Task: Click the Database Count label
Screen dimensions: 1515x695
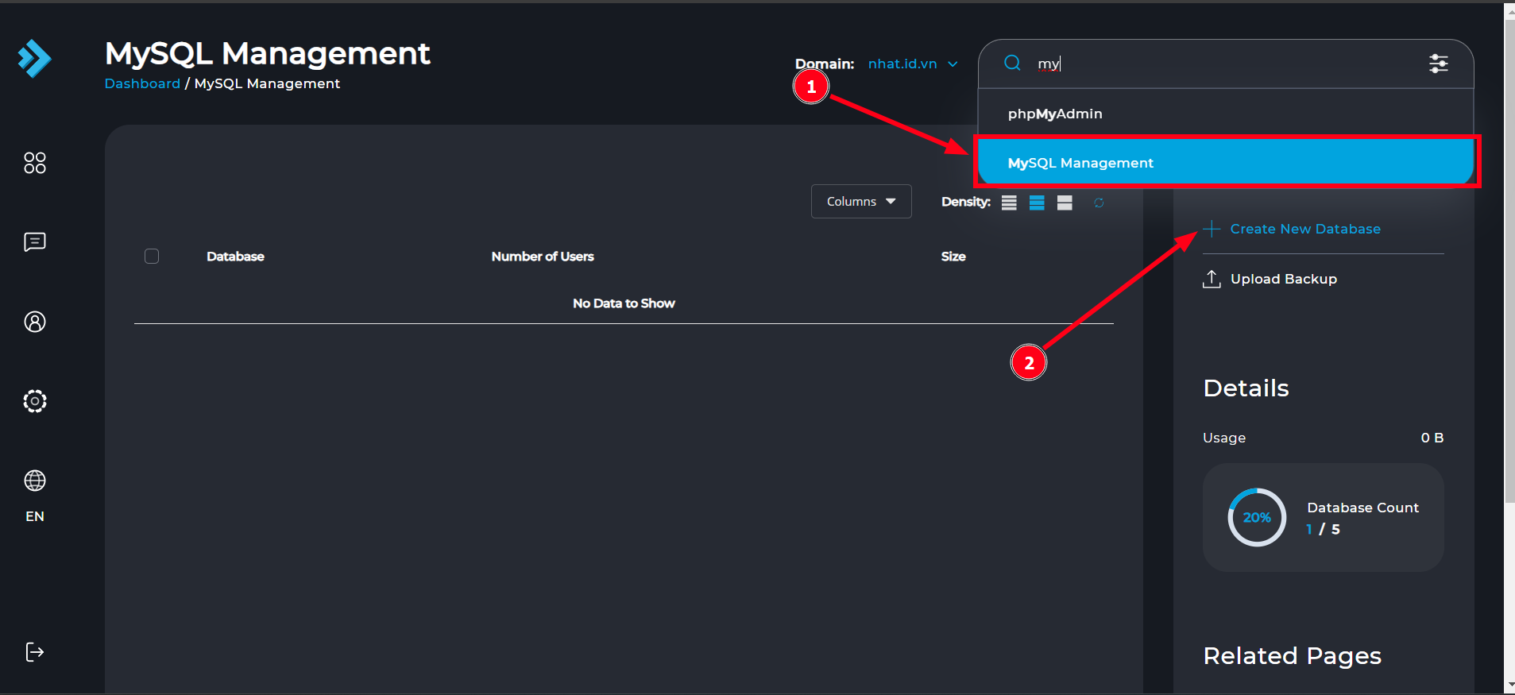Action: point(1362,508)
